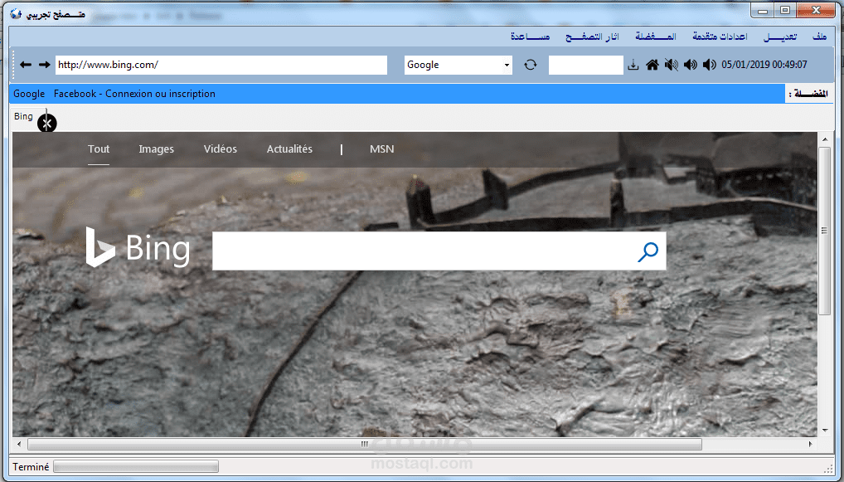Viewport: 844px width, 482px height.
Task: Go back with the left arrow
Action: coord(26,65)
